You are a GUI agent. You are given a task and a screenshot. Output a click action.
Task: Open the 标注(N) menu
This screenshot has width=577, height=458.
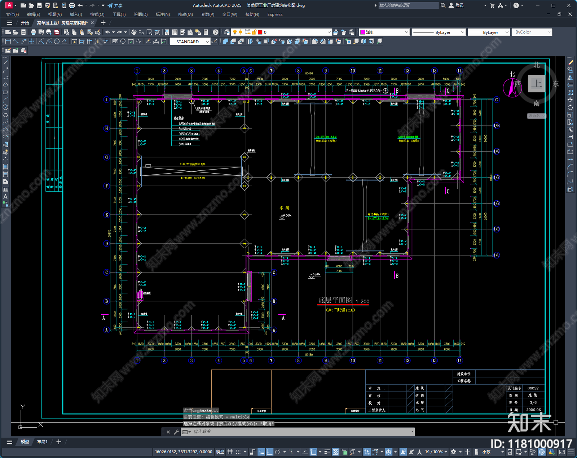point(163,14)
